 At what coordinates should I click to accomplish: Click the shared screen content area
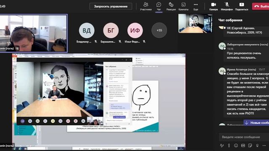[99, 102]
